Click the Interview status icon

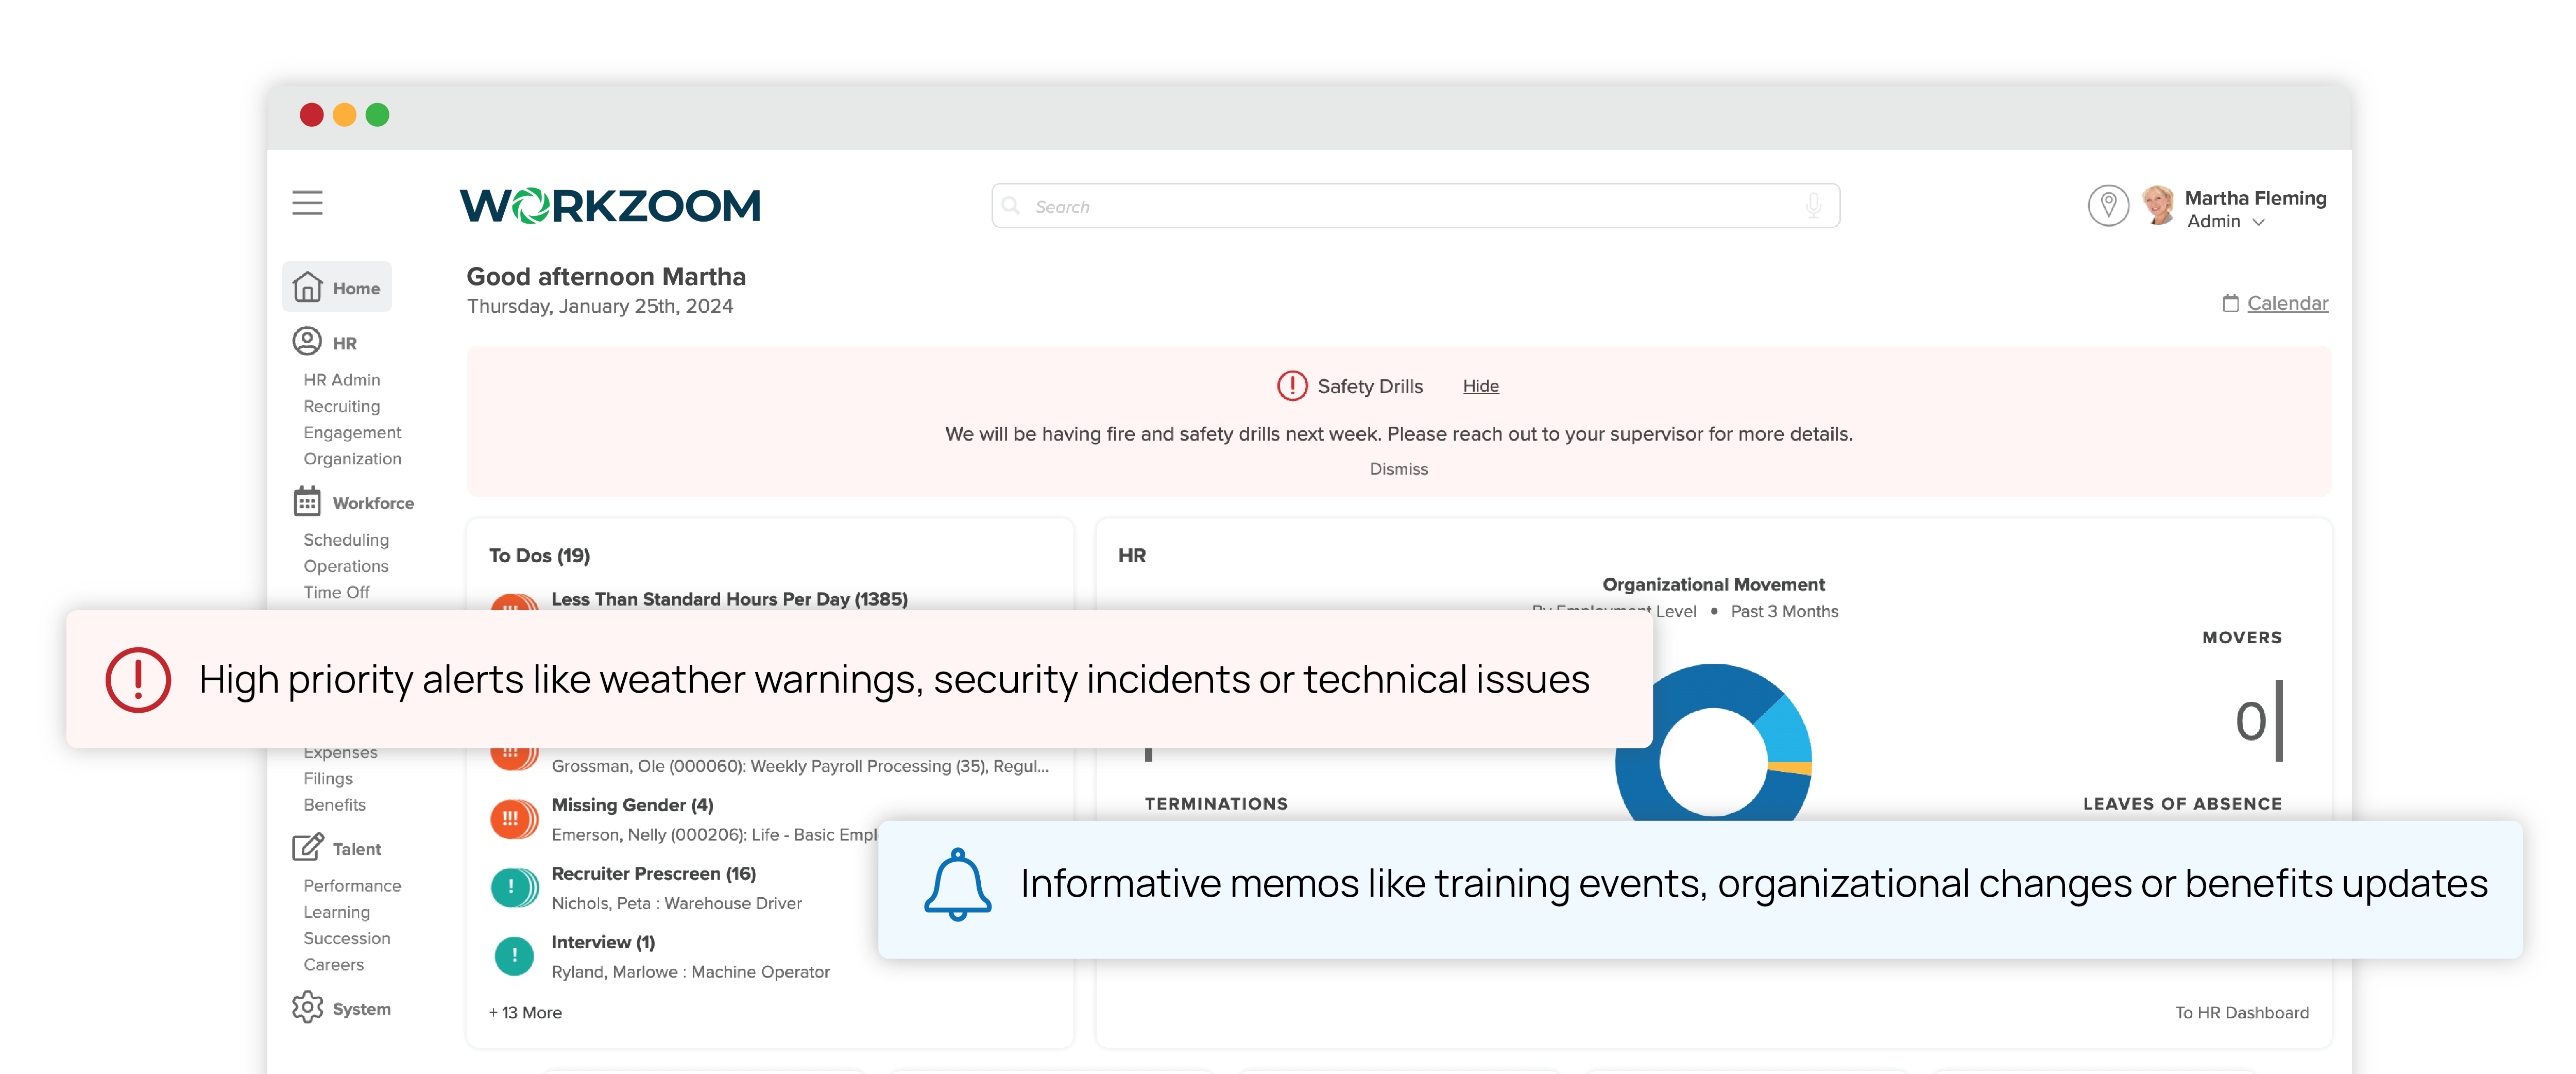514,956
